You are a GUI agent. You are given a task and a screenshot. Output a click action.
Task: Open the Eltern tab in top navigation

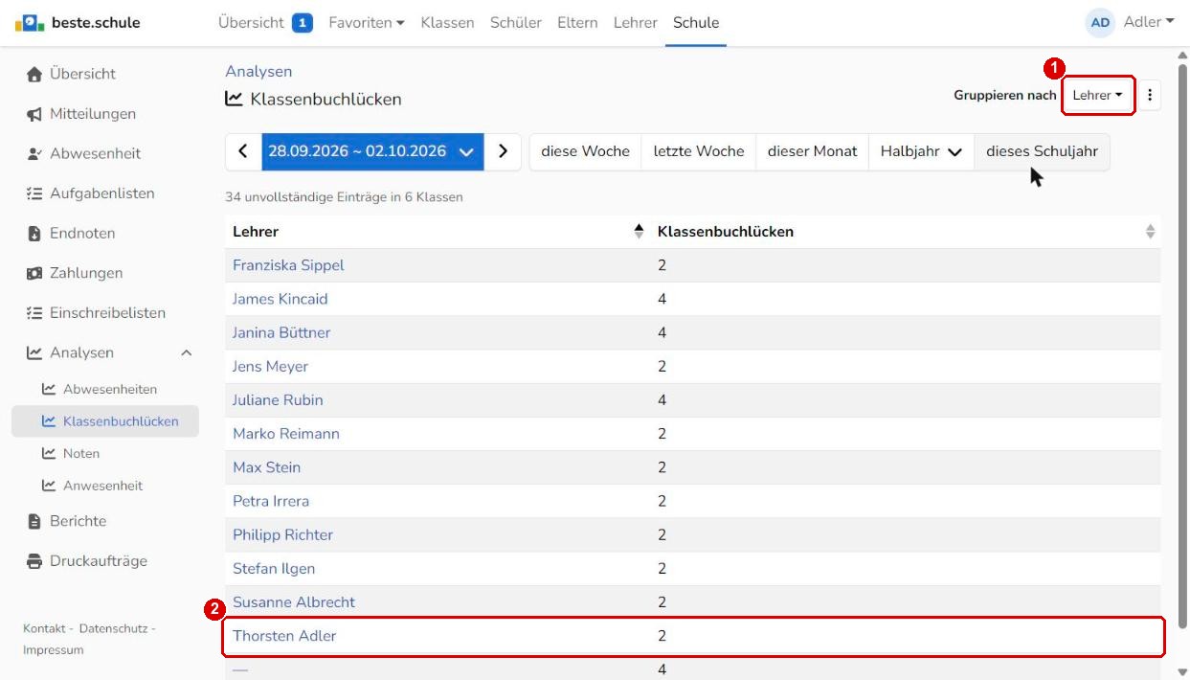click(x=577, y=23)
